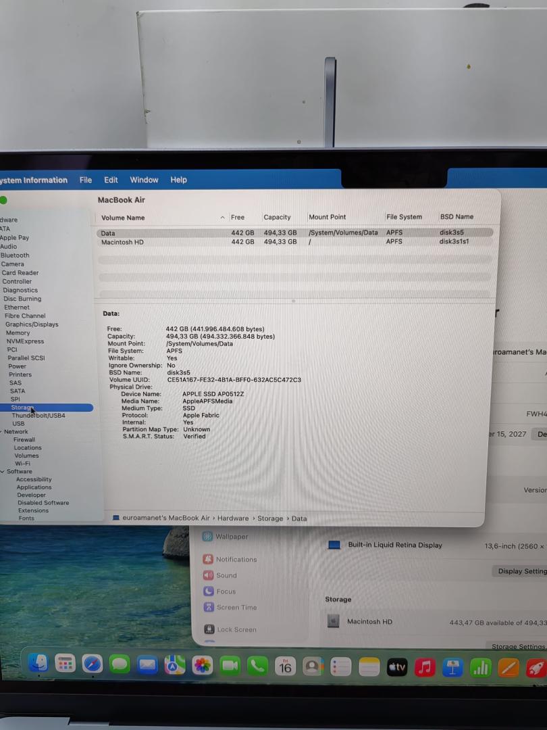The image size is (547, 730).
Task: Click the computer icon in the path bar
Action: coord(116,518)
